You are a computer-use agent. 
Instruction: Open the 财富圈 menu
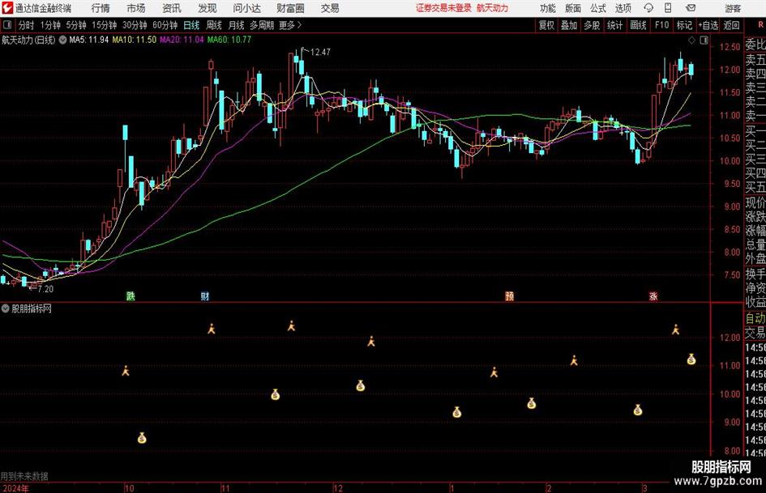point(290,8)
